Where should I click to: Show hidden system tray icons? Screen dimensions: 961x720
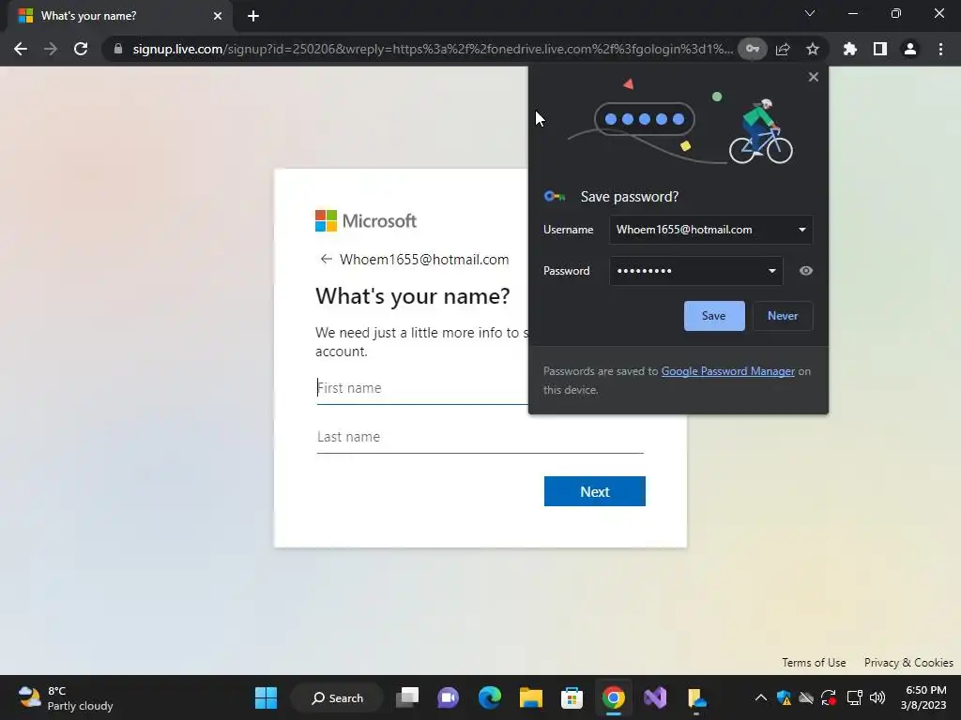(760, 697)
